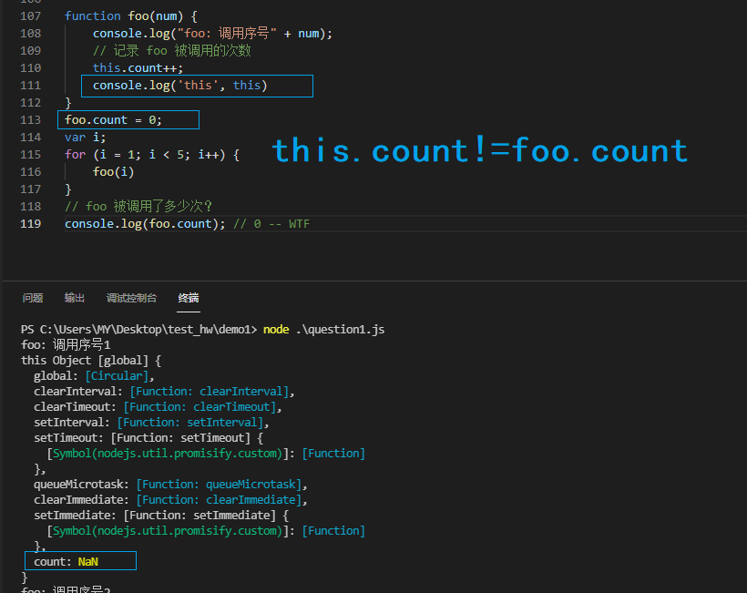Click 'this Object [global] {' output line
Image resolution: width=747 pixels, height=593 pixels.
point(91,361)
